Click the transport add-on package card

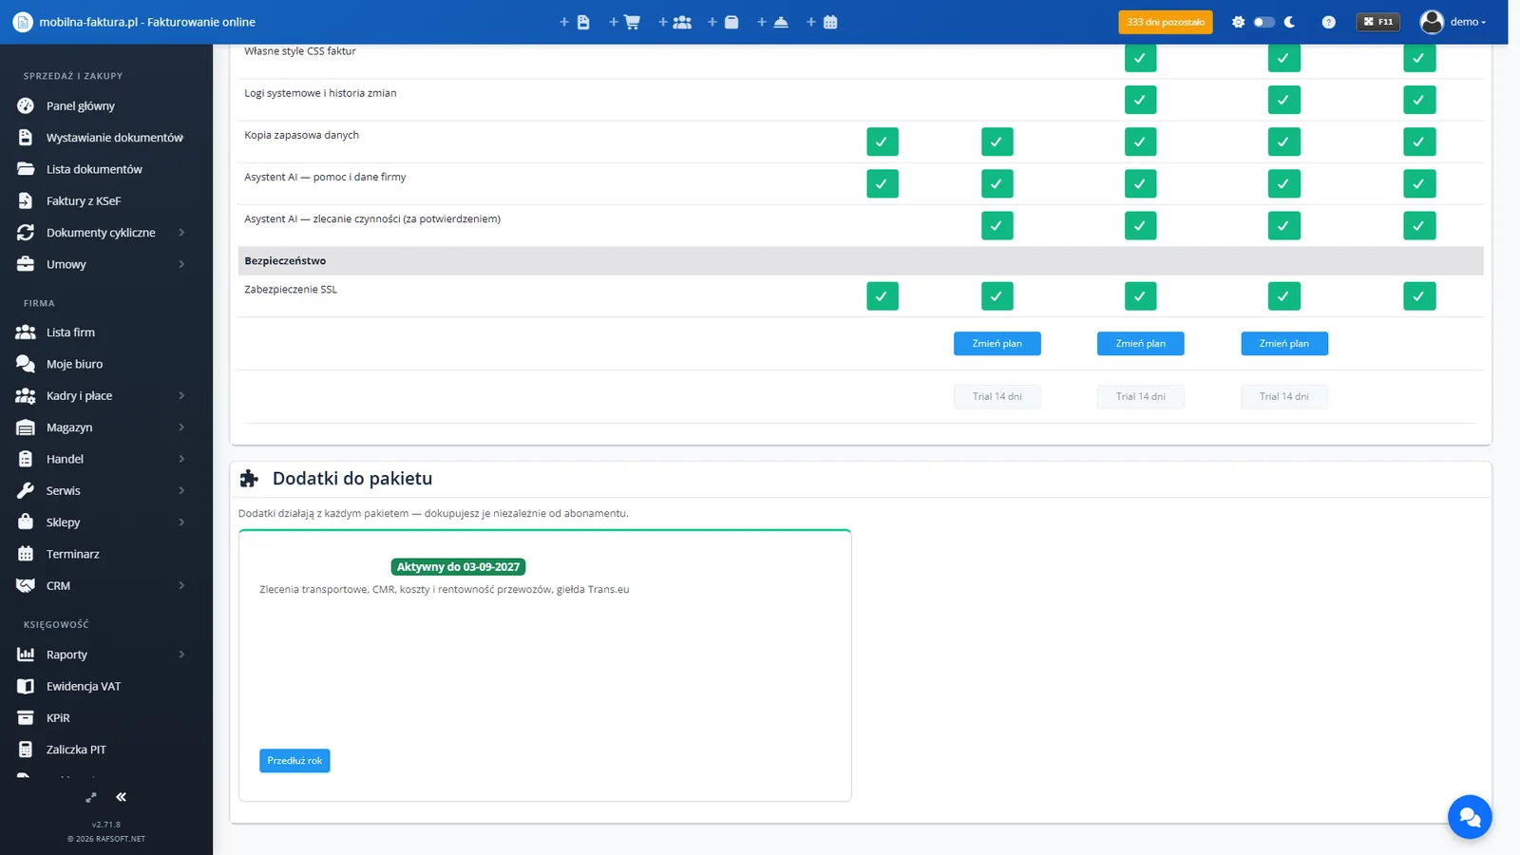tap(545, 665)
